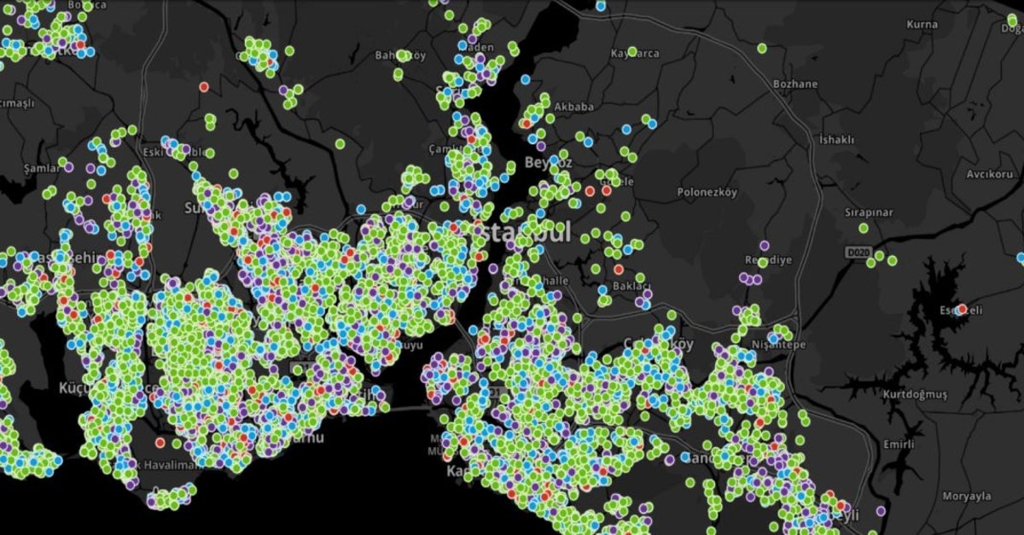Click isolated red marker above Havalimanı label
Screen dimensions: 1024x535
160,442
